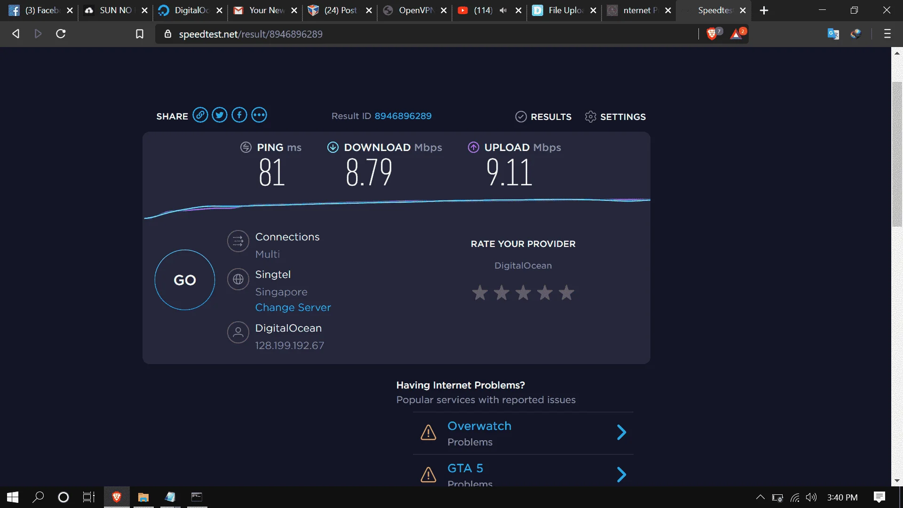Rate provider five stars
903x508 pixels.
566,293
